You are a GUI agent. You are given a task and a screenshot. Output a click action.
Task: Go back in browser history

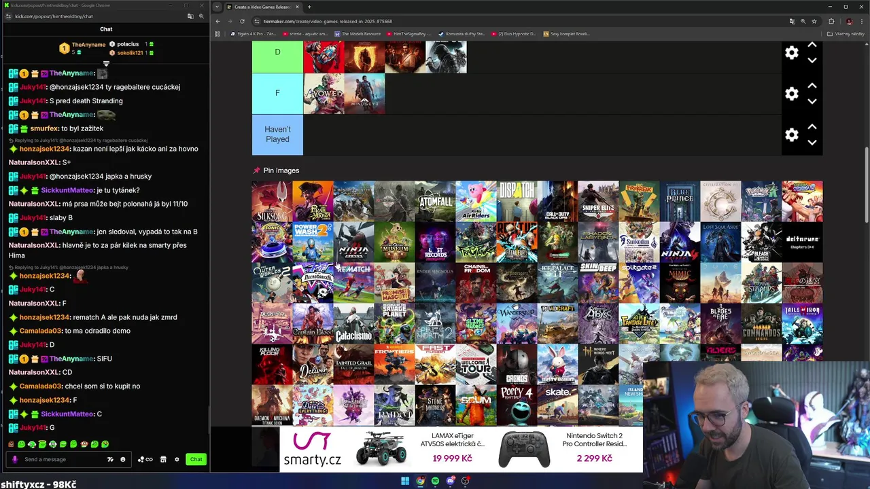tap(217, 21)
